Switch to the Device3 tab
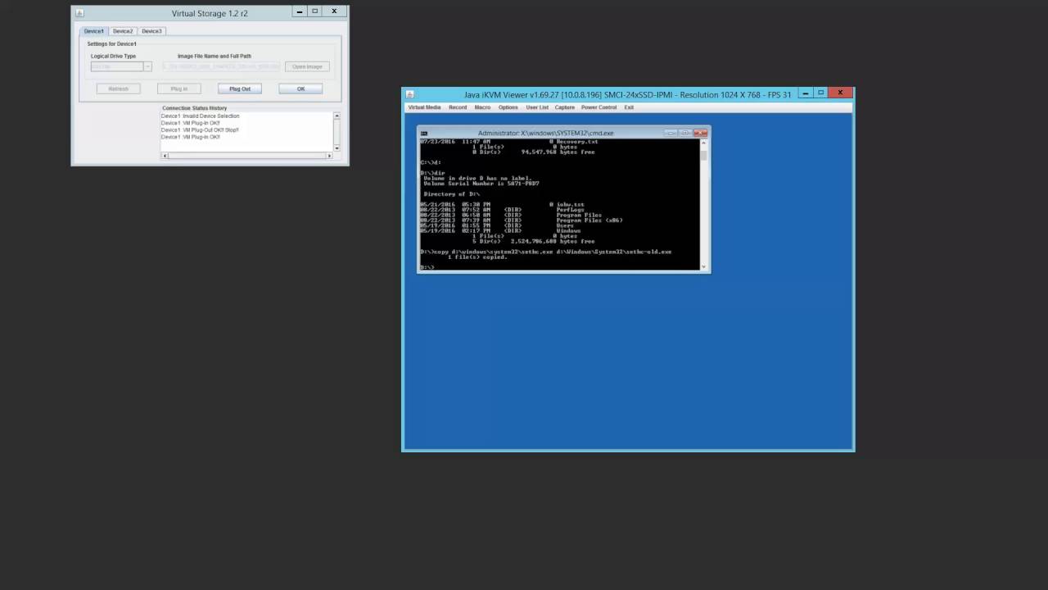1048x590 pixels. pyautogui.click(x=151, y=31)
